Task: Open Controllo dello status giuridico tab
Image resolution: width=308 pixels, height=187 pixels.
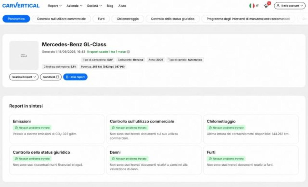Action: pos(172,19)
